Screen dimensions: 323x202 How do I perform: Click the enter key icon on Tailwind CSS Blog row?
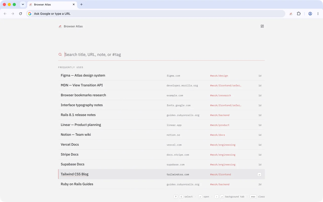[x=259, y=174]
